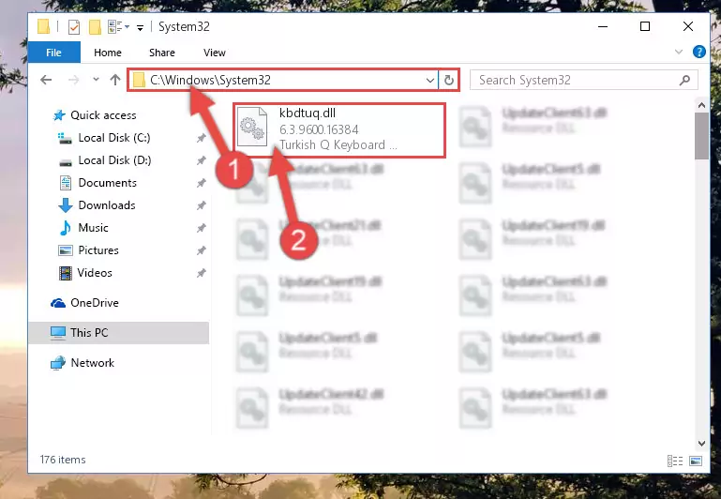Click the address bar path C:\Windows\System32
Image resolution: width=721 pixels, height=499 pixels.
pos(210,80)
